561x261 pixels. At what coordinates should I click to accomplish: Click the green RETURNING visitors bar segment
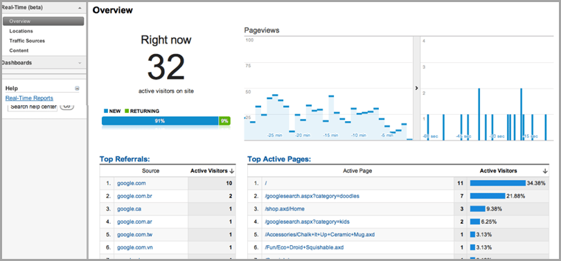coord(224,121)
